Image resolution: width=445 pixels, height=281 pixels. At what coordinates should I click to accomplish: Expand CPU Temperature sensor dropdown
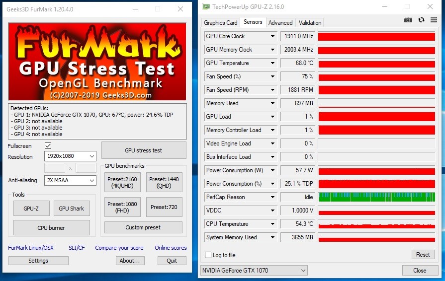[x=272, y=224]
